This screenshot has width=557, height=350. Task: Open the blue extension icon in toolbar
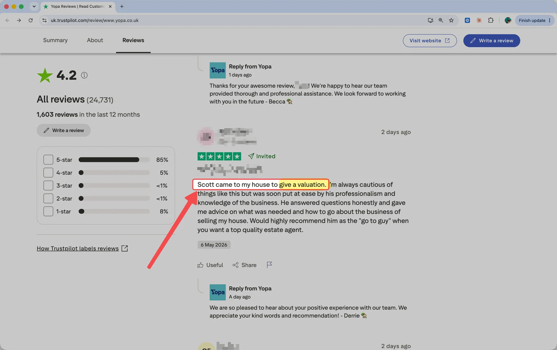pyautogui.click(x=467, y=20)
